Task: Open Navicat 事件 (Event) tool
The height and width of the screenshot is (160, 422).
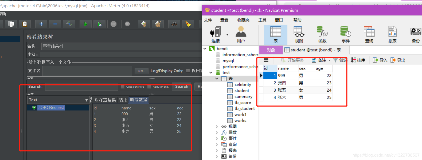Action: pyautogui.click(x=346, y=35)
